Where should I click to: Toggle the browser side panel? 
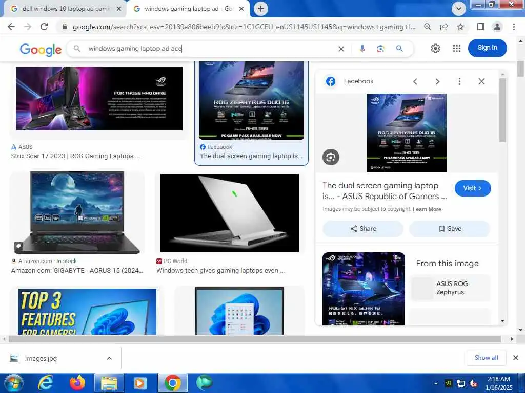coord(480,27)
